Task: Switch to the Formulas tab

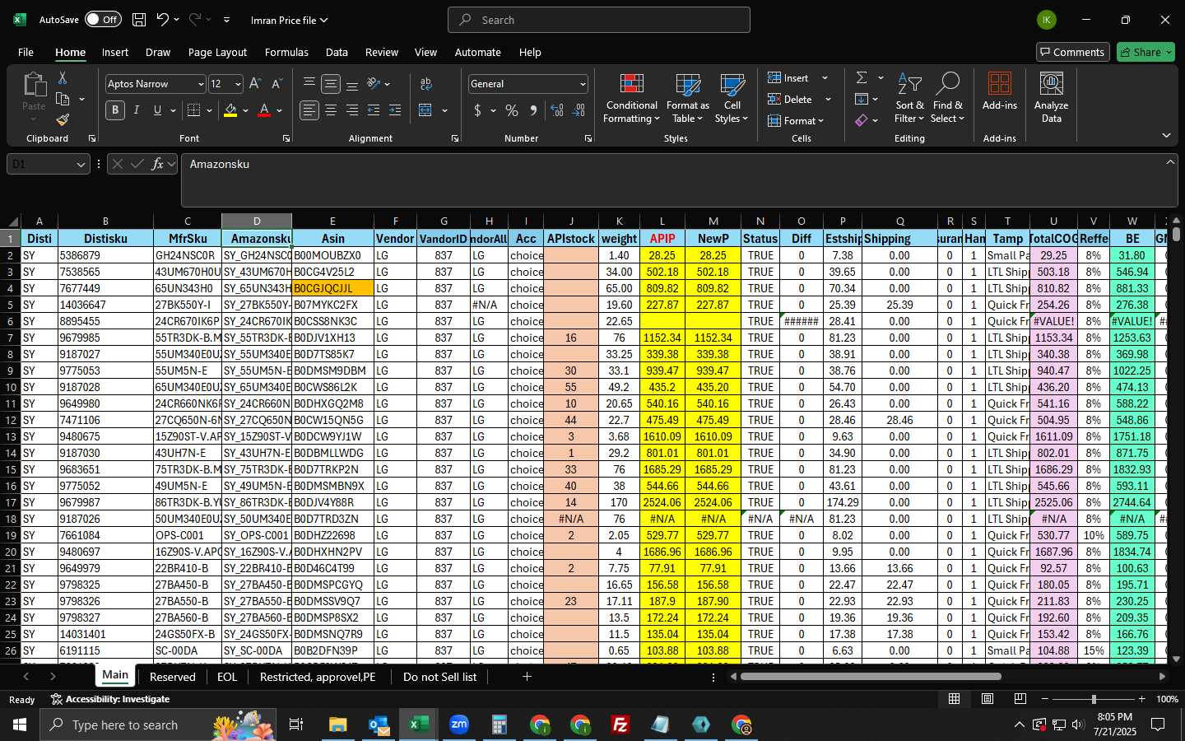Action: point(286,52)
